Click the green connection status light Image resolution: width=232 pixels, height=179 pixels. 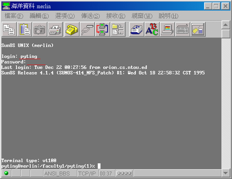pyautogui.click(x=6, y=173)
